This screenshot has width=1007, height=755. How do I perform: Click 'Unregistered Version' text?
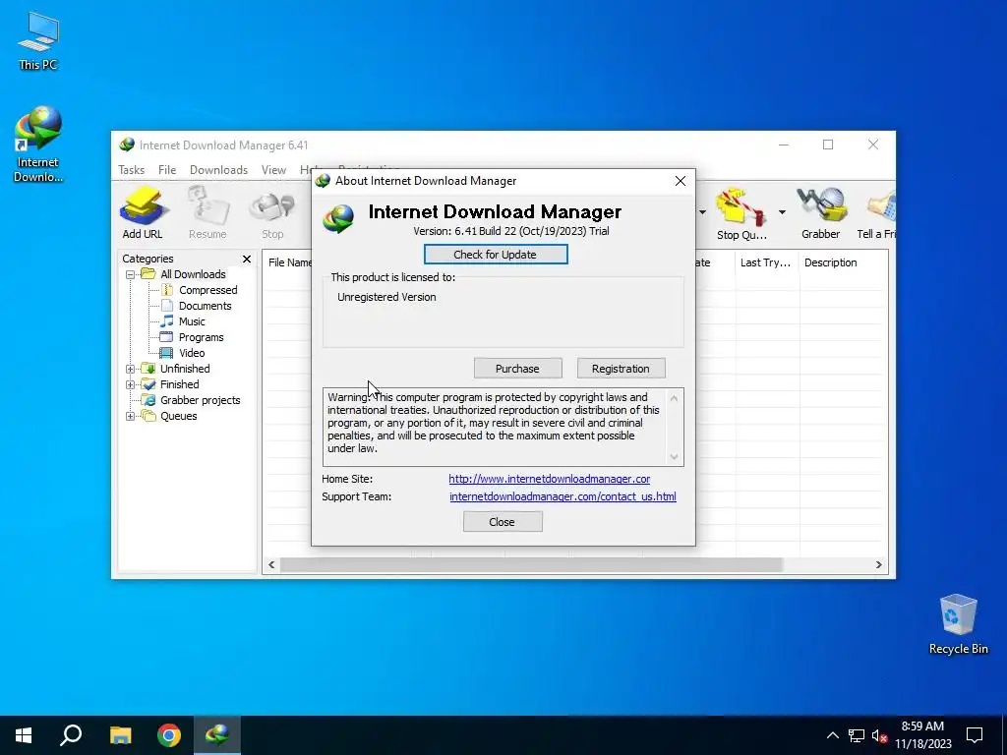tap(386, 297)
